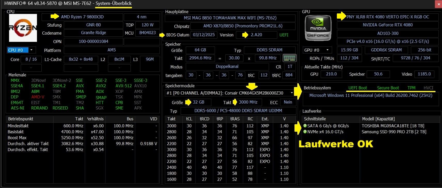Click the BIOS date 03/12/2025 value

point(204,35)
